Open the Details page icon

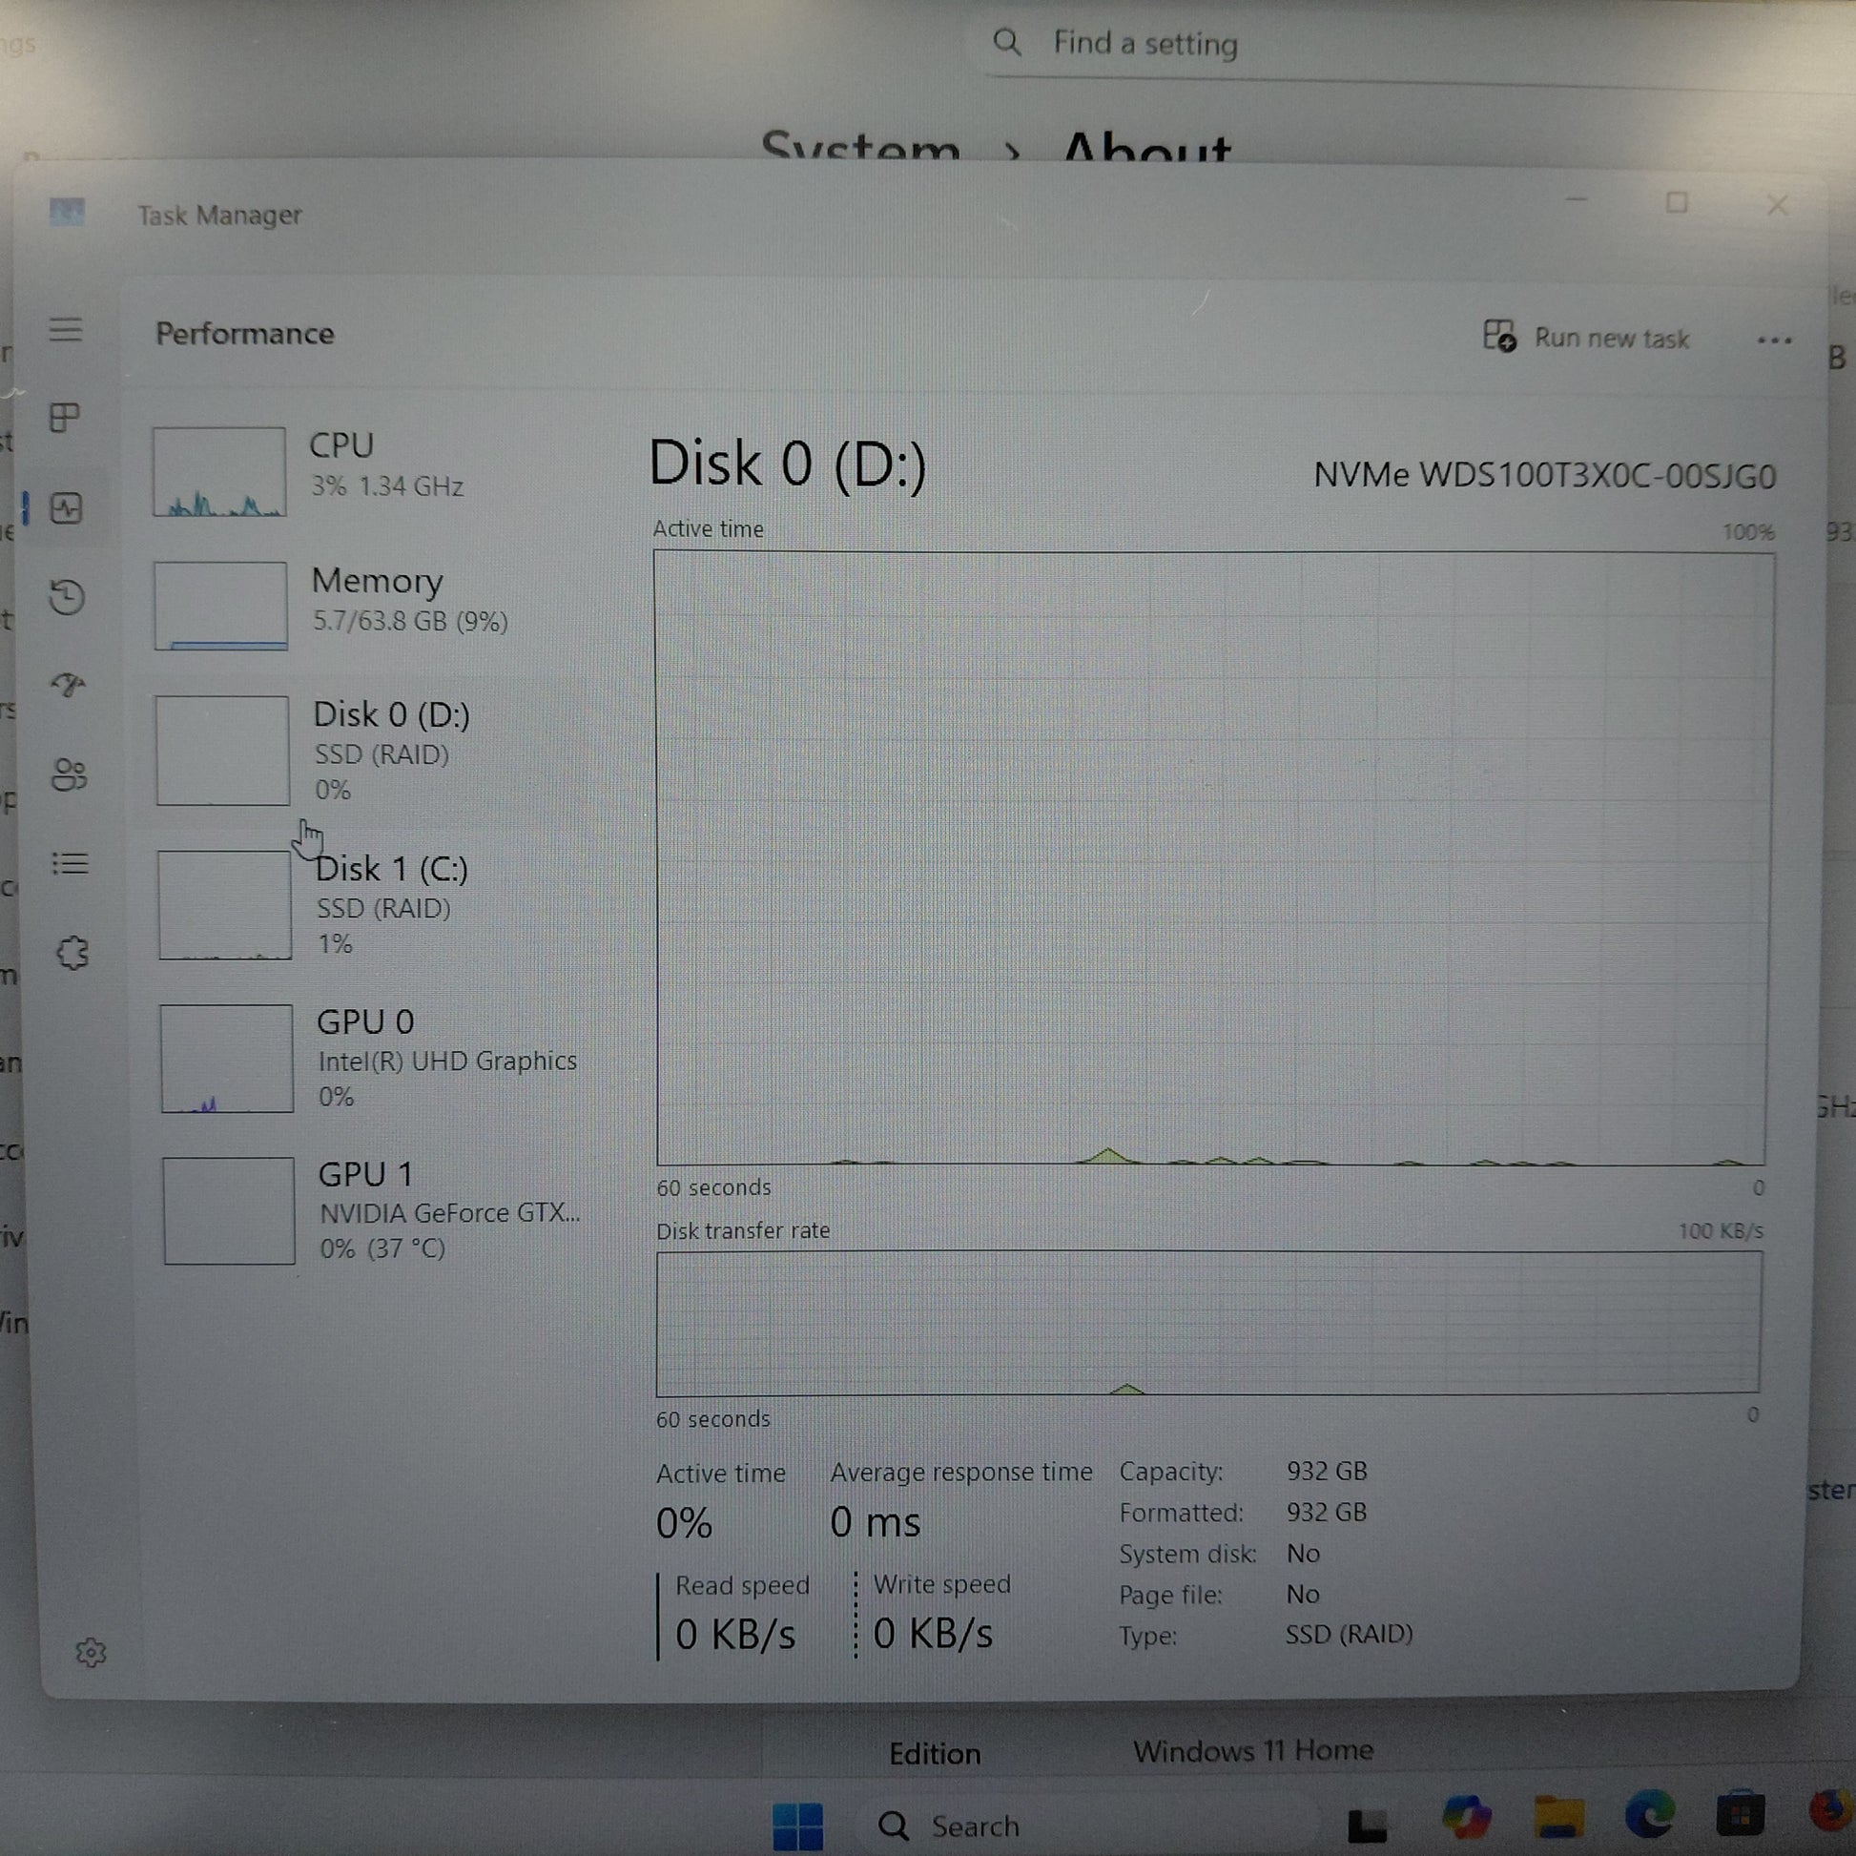coord(71,864)
